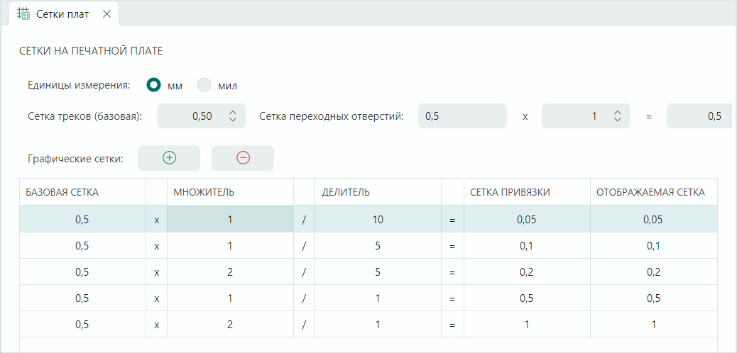Switch to the Сетки плат tab

62,13
